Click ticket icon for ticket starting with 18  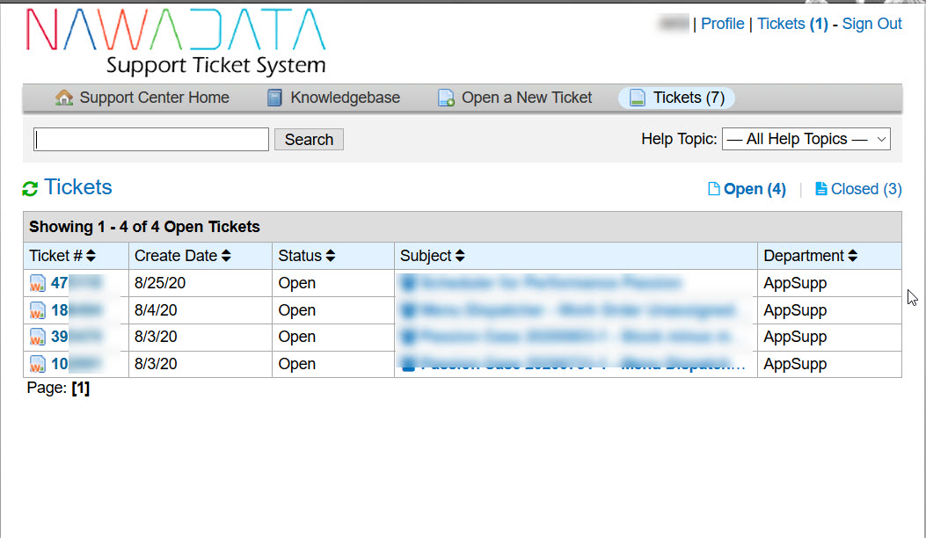pyautogui.click(x=37, y=310)
